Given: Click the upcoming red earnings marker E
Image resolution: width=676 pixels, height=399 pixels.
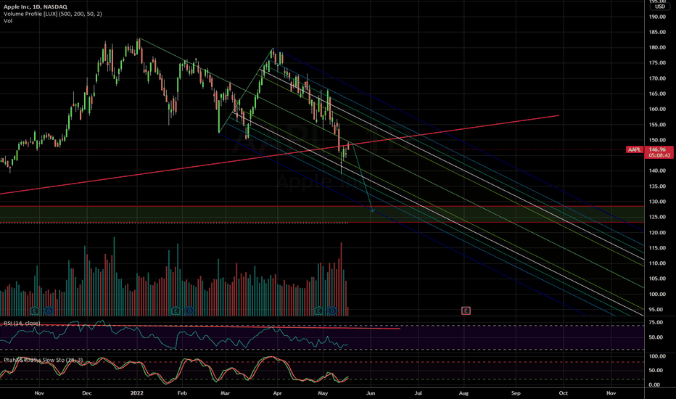Looking at the screenshot, I should click(x=466, y=310).
